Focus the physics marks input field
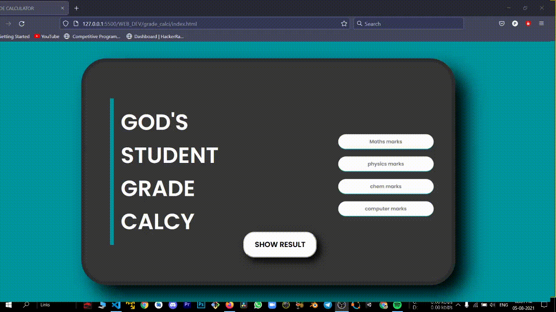 pos(386,164)
